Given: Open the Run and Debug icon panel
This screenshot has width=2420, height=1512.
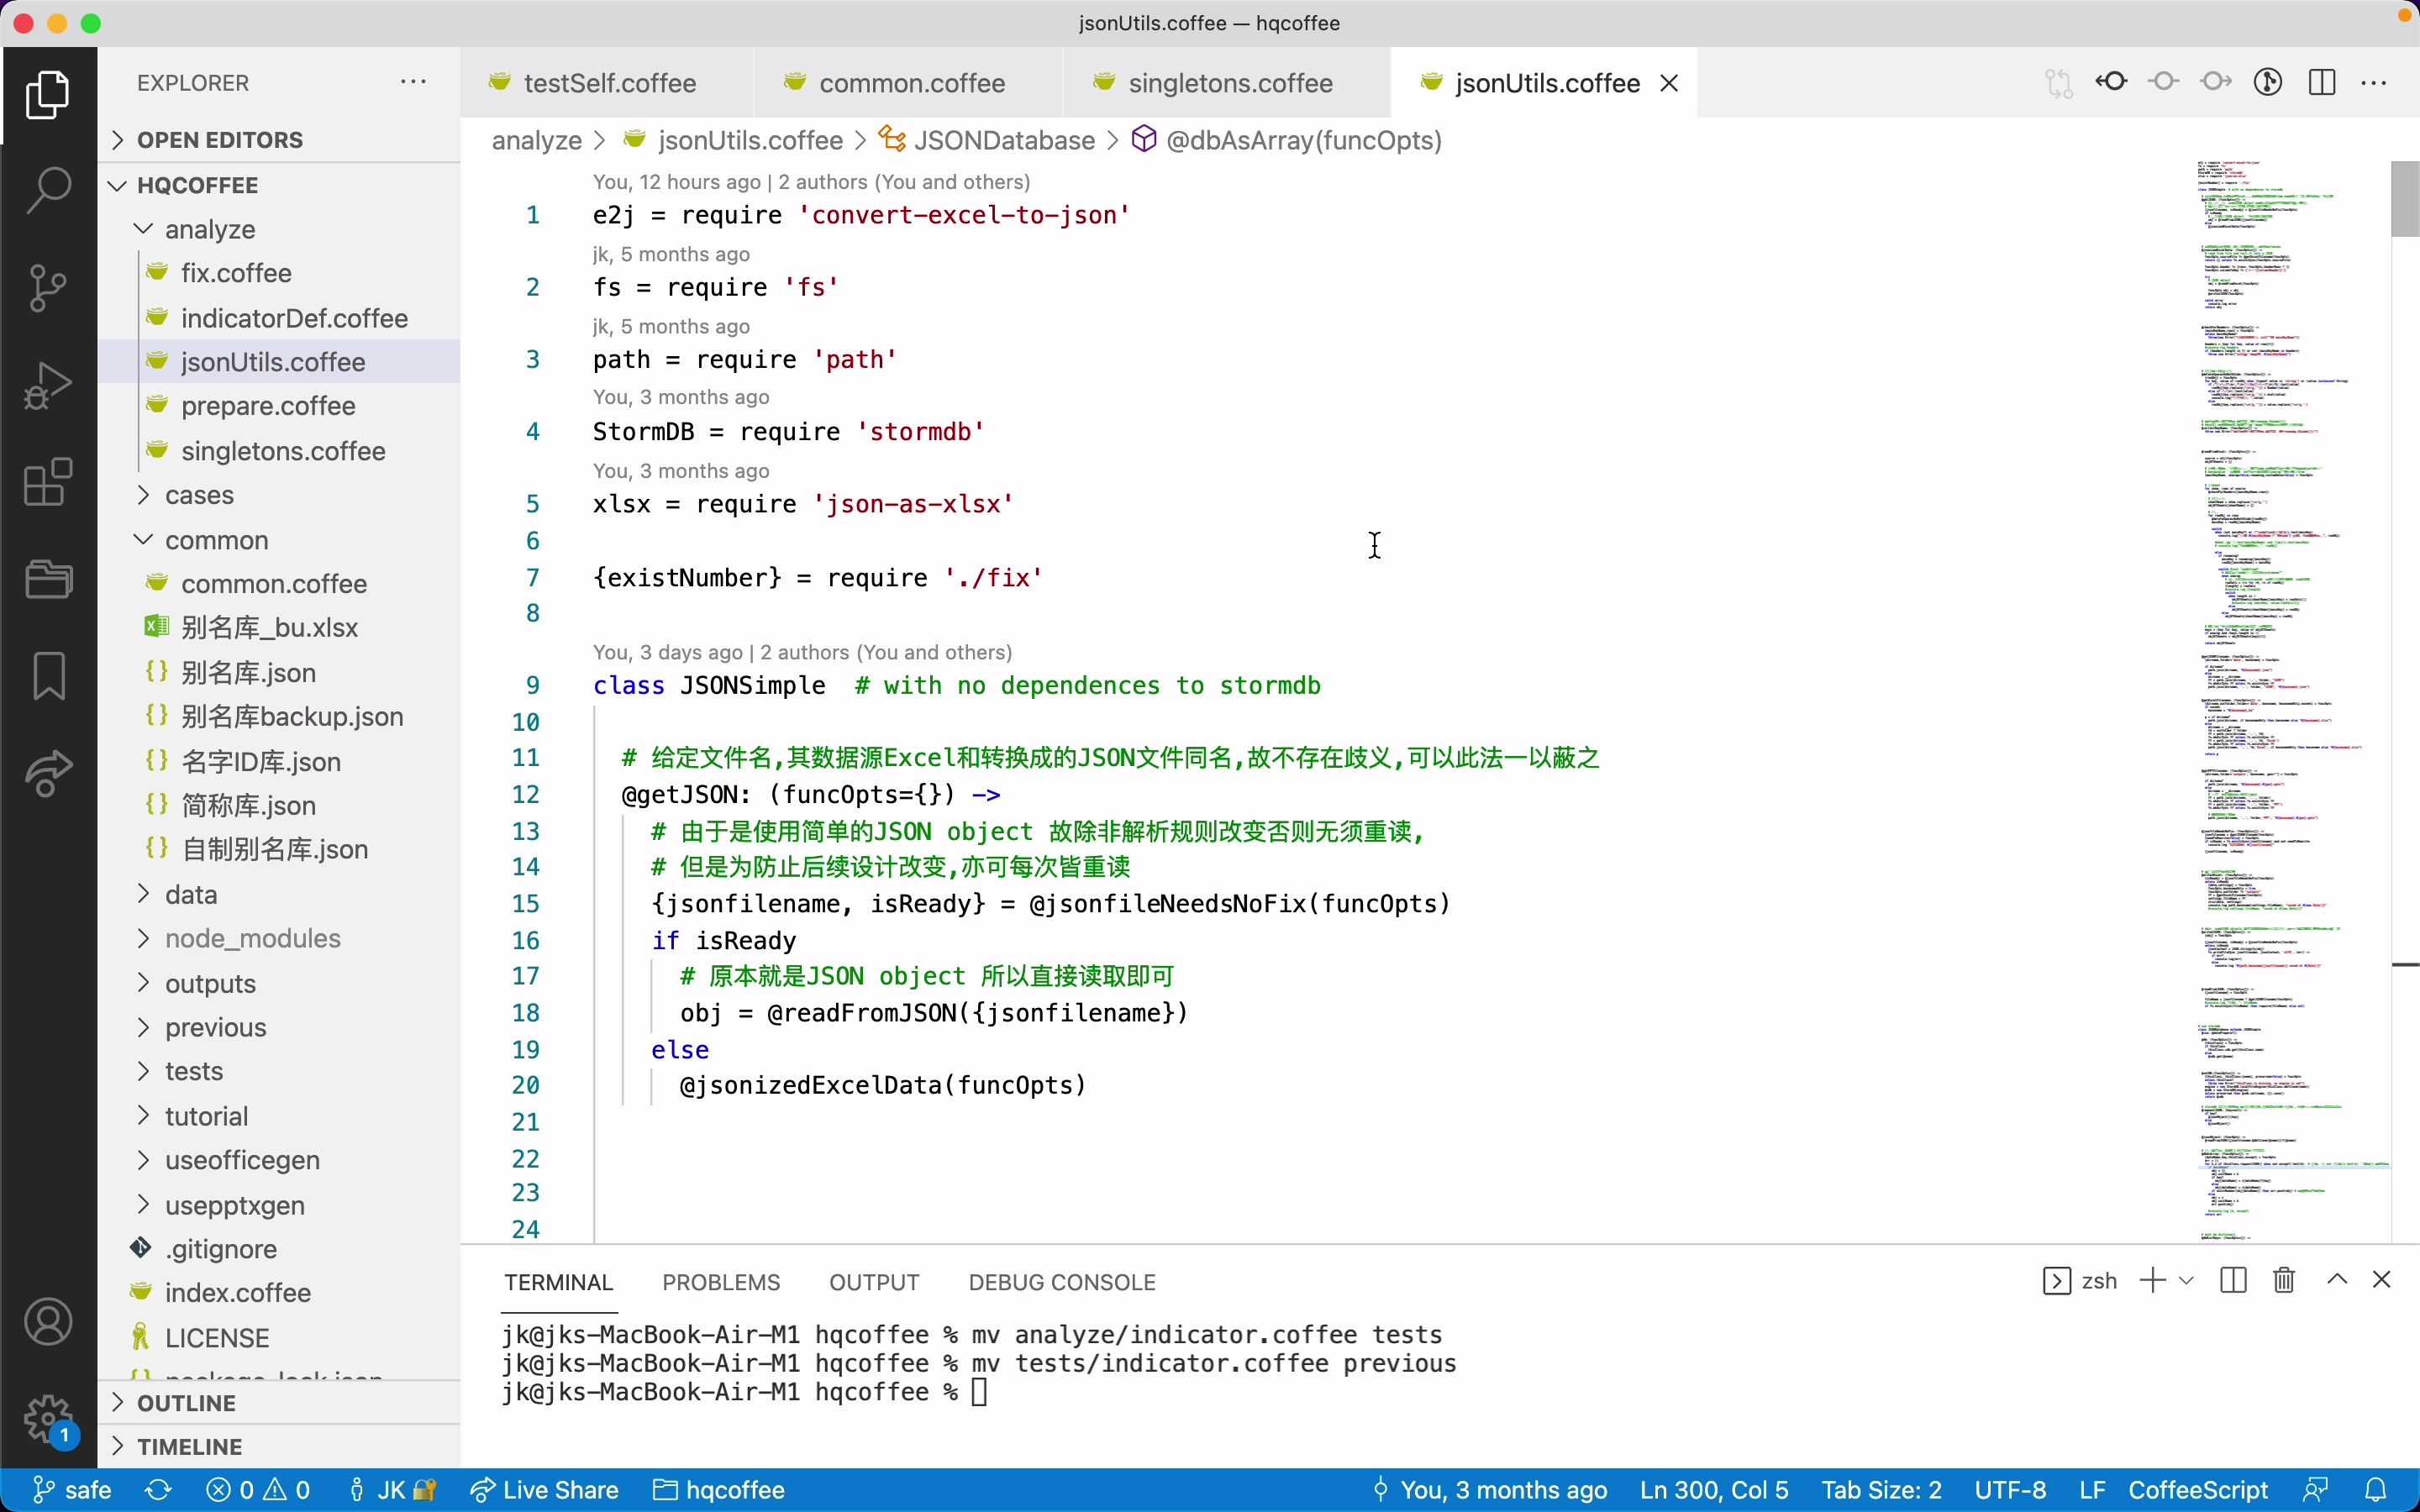Looking at the screenshot, I should tap(47, 383).
